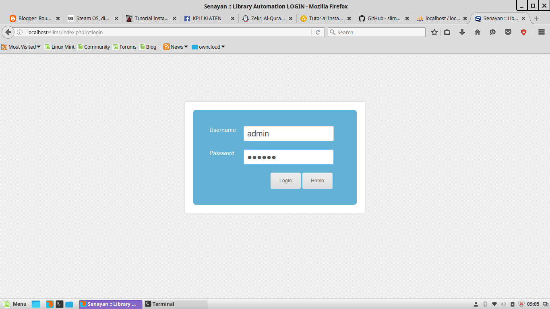The width and height of the screenshot is (550, 309).
Task: Click the Home button on login form
Action: pos(317,181)
